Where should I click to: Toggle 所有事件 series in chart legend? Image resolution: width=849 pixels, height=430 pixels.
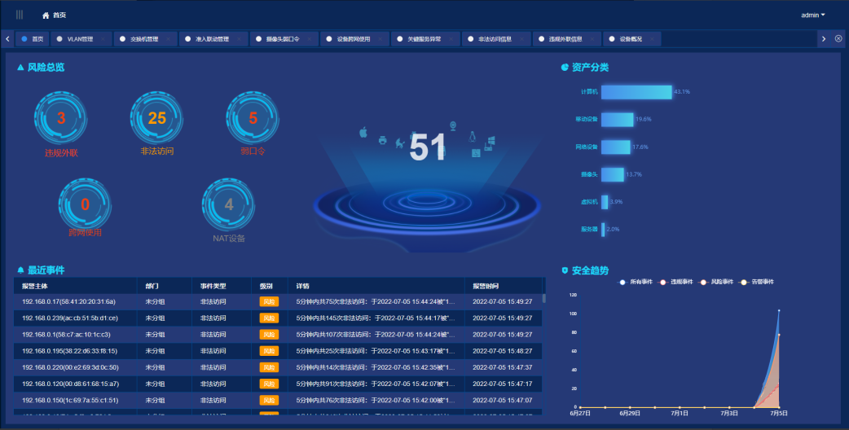[x=636, y=282]
